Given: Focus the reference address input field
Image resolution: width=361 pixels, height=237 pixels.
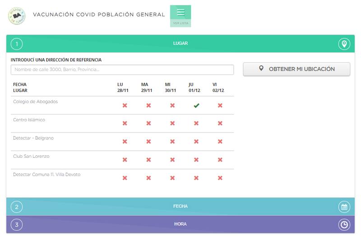Looking at the screenshot, I should click(x=122, y=70).
